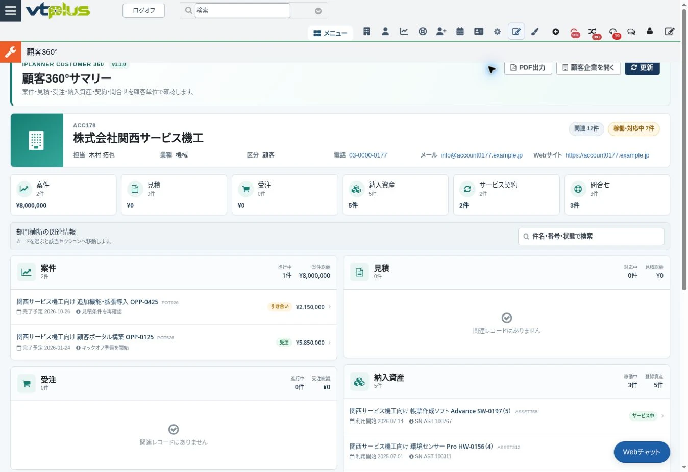
Task: Open the chat bubbles icon in toolbar
Action: pos(631,32)
